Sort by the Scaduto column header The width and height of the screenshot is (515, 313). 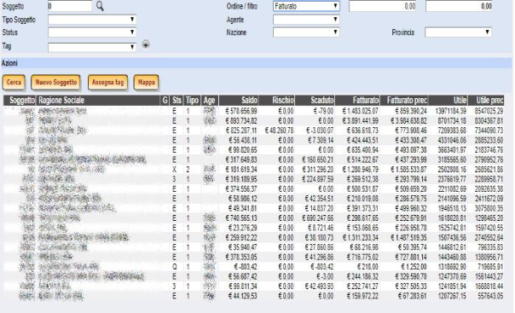(315, 101)
